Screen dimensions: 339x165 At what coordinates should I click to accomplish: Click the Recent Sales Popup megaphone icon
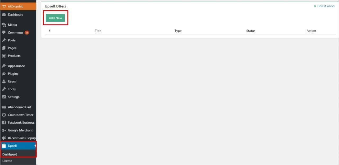[4, 138]
